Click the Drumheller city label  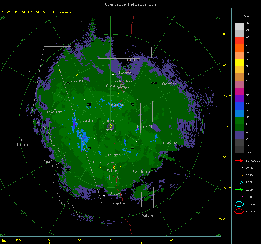coord(170,143)
